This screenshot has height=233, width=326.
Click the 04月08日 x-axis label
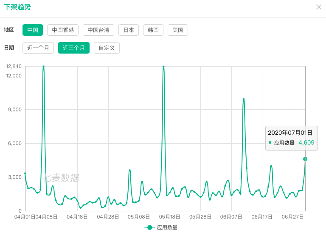pyautogui.click(x=47, y=217)
